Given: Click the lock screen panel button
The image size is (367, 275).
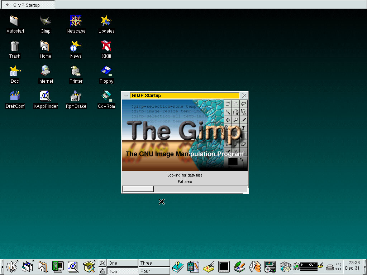Looking at the screenshot, I should click(102, 271).
